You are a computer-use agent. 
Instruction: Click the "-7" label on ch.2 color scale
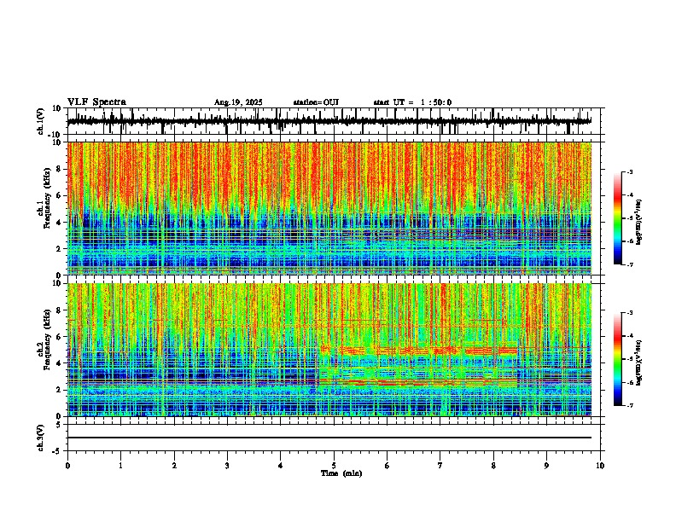click(x=630, y=406)
